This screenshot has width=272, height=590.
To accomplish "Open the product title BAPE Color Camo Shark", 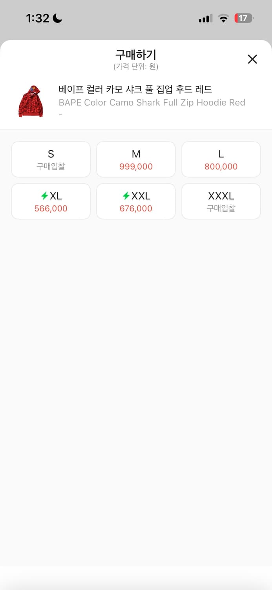I will tap(152, 102).
